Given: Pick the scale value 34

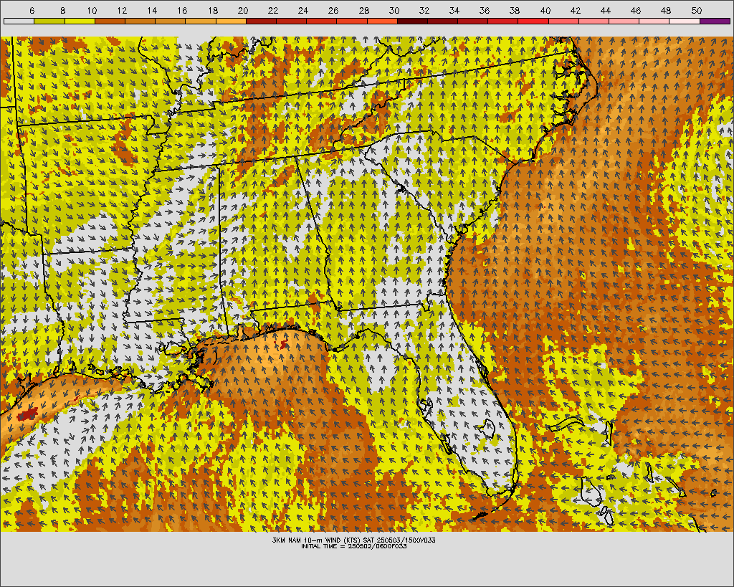Looking at the screenshot, I should click(454, 10).
